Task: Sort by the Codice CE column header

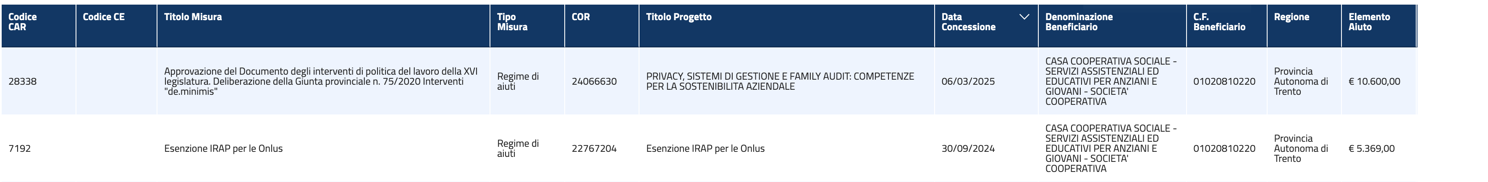Action: (116, 26)
